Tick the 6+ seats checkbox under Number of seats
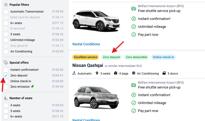Screen dimensions: 205x121 [x=6, y=117]
